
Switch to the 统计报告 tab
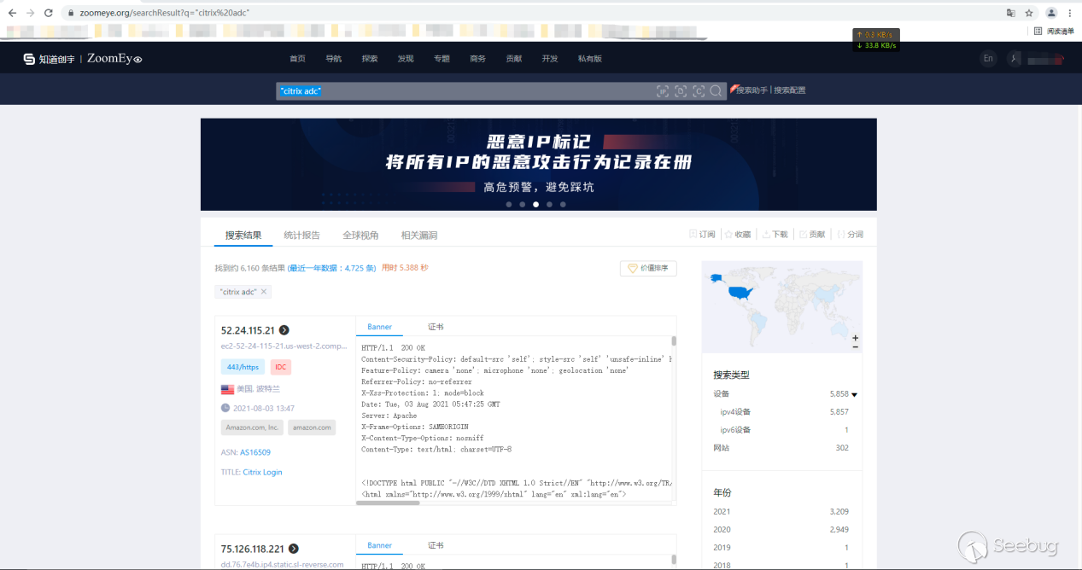tap(302, 235)
